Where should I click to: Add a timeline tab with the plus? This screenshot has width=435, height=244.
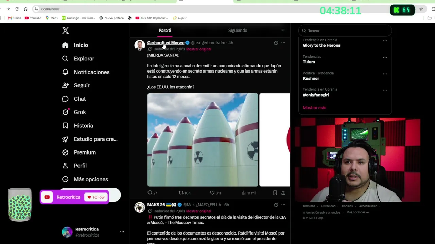pyautogui.click(x=283, y=30)
